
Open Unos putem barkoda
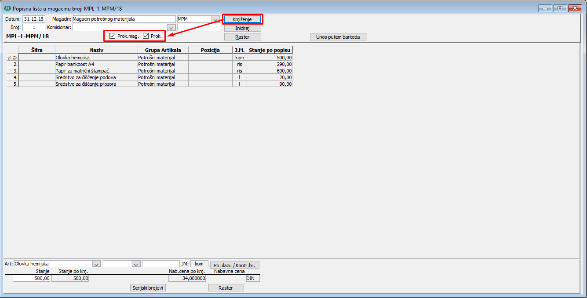coord(338,37)
